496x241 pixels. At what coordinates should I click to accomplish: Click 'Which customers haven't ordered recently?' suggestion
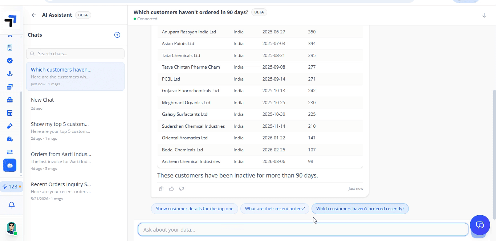pyautogui.click(x=360, y=209)
